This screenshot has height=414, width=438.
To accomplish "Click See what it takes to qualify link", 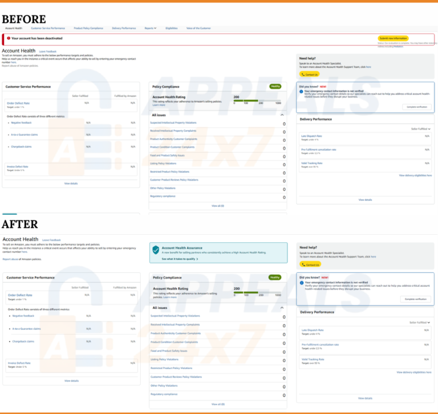I will click(x=180, y=259).
